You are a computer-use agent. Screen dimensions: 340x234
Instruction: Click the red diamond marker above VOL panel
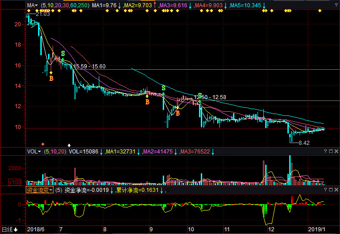click(x=43, y=144)
